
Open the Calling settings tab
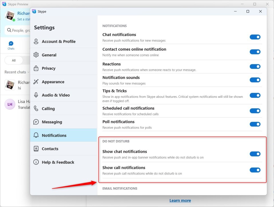tap(63, 108)
